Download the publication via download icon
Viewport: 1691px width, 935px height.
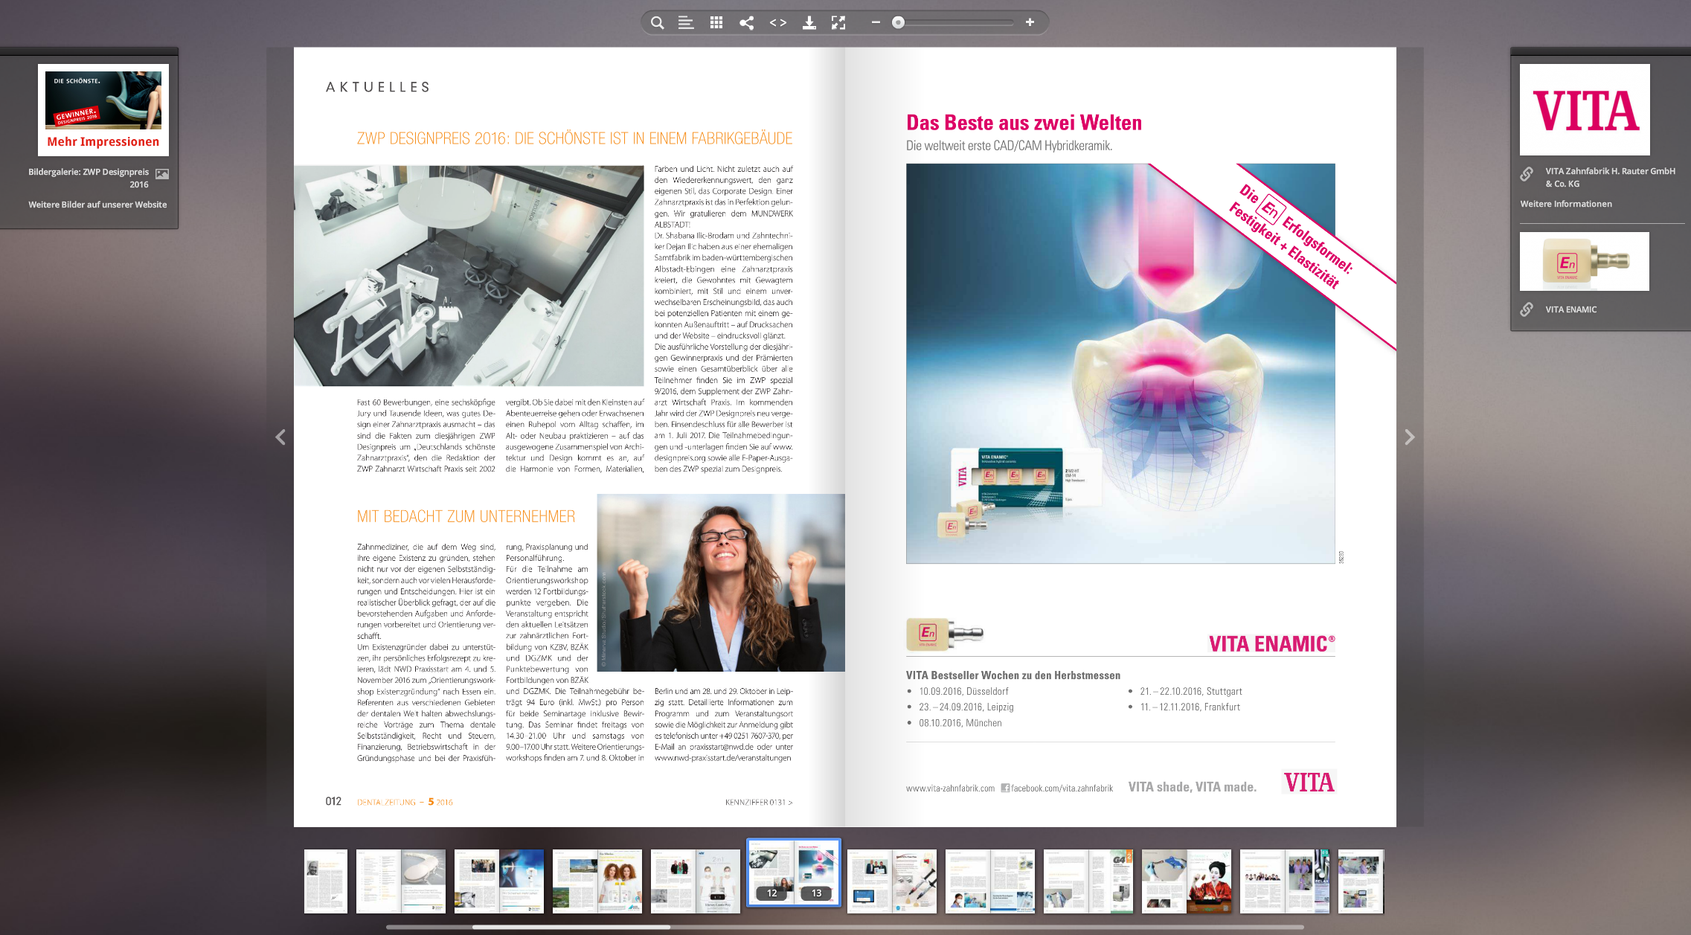coord(809,22)
